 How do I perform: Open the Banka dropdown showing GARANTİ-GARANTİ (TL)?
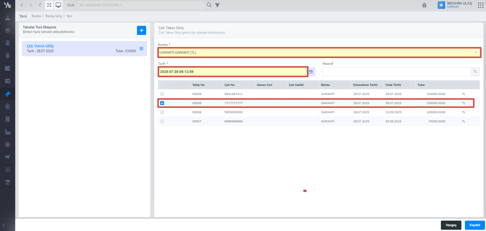[319, 53]
